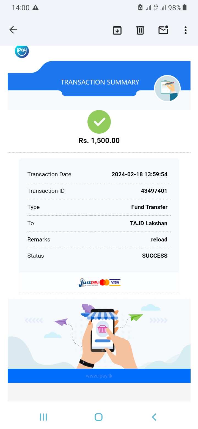Open the www.ipay.lk website link
This screenshot has height=429, width=198.
pyautogui.click(x=99, y=376)
